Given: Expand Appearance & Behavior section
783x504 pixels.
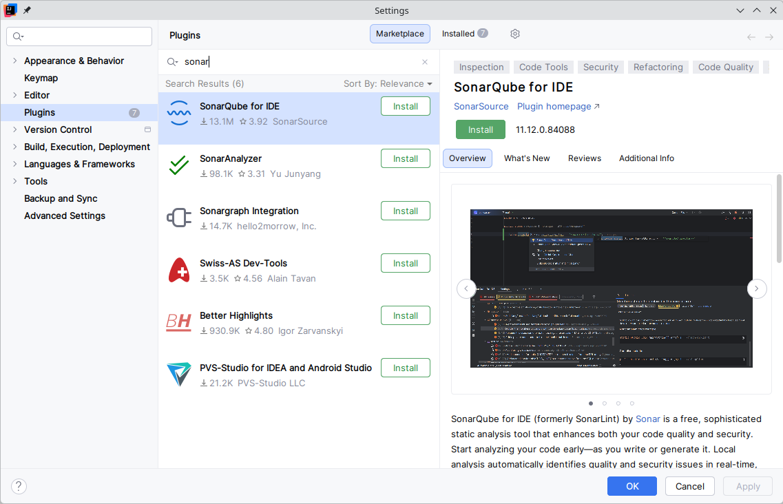Looking at the screenshot, I should click(15, 61).
